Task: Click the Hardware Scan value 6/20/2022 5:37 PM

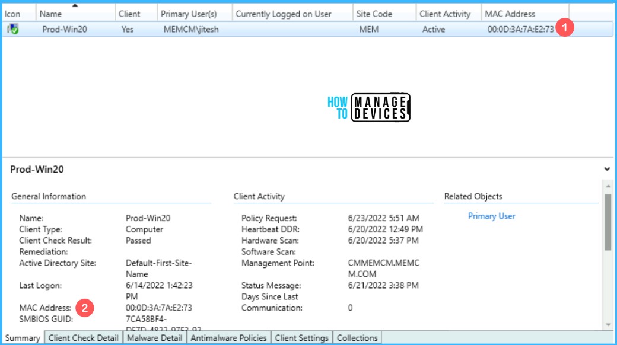Action: point(383,240)
